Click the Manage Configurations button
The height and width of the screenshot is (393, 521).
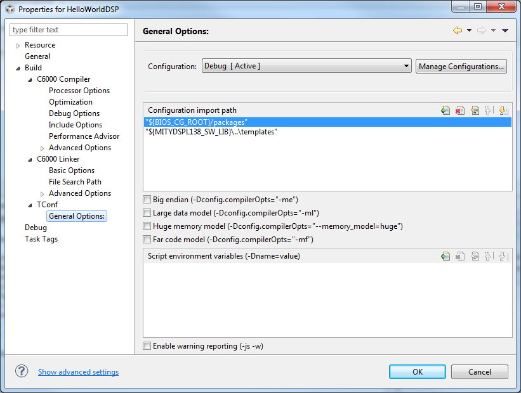[x=461, y=67]
